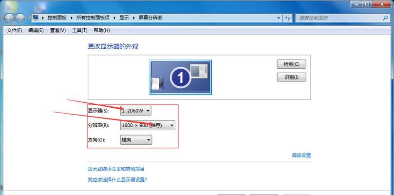Viewport: 394px width, 195px height.
Task: Click the 显示器(S): label
Action: pyautogui.click(x=98, y=111)
